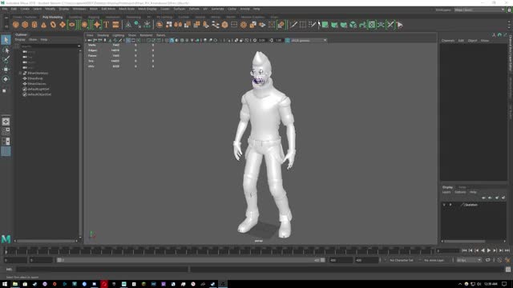Go to the end of playback range

(x=507, y=250)
